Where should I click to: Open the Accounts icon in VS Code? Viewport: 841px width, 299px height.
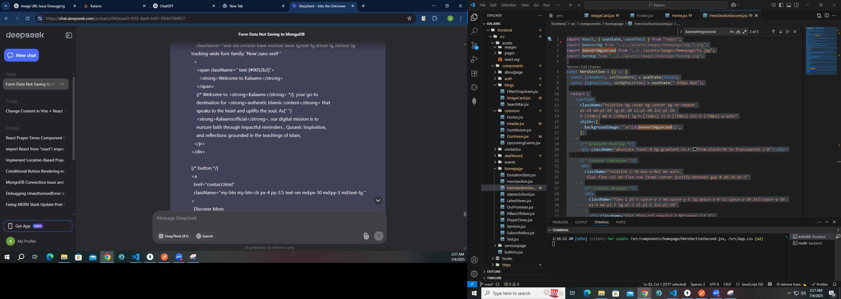474,260
